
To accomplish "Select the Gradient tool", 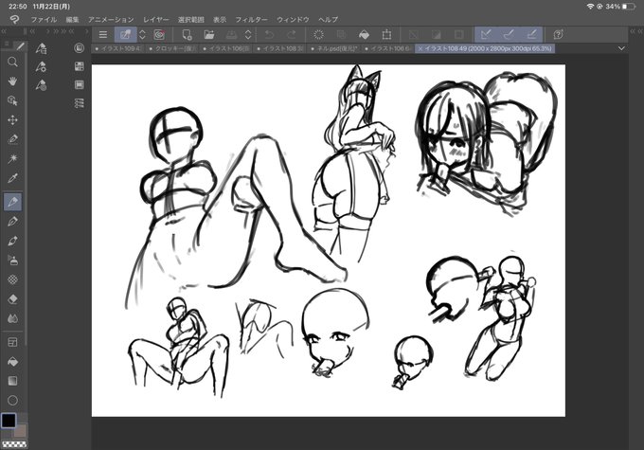I will (12, 381).
